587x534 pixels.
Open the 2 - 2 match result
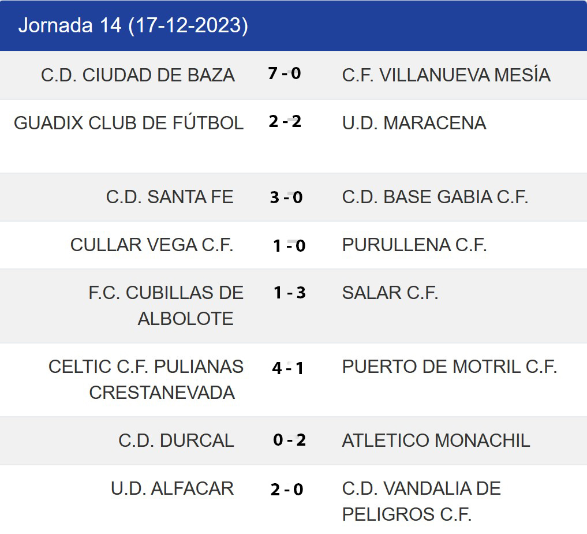[285, 122]
